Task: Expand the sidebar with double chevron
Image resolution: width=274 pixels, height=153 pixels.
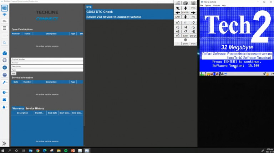Action: coord(5,143)
